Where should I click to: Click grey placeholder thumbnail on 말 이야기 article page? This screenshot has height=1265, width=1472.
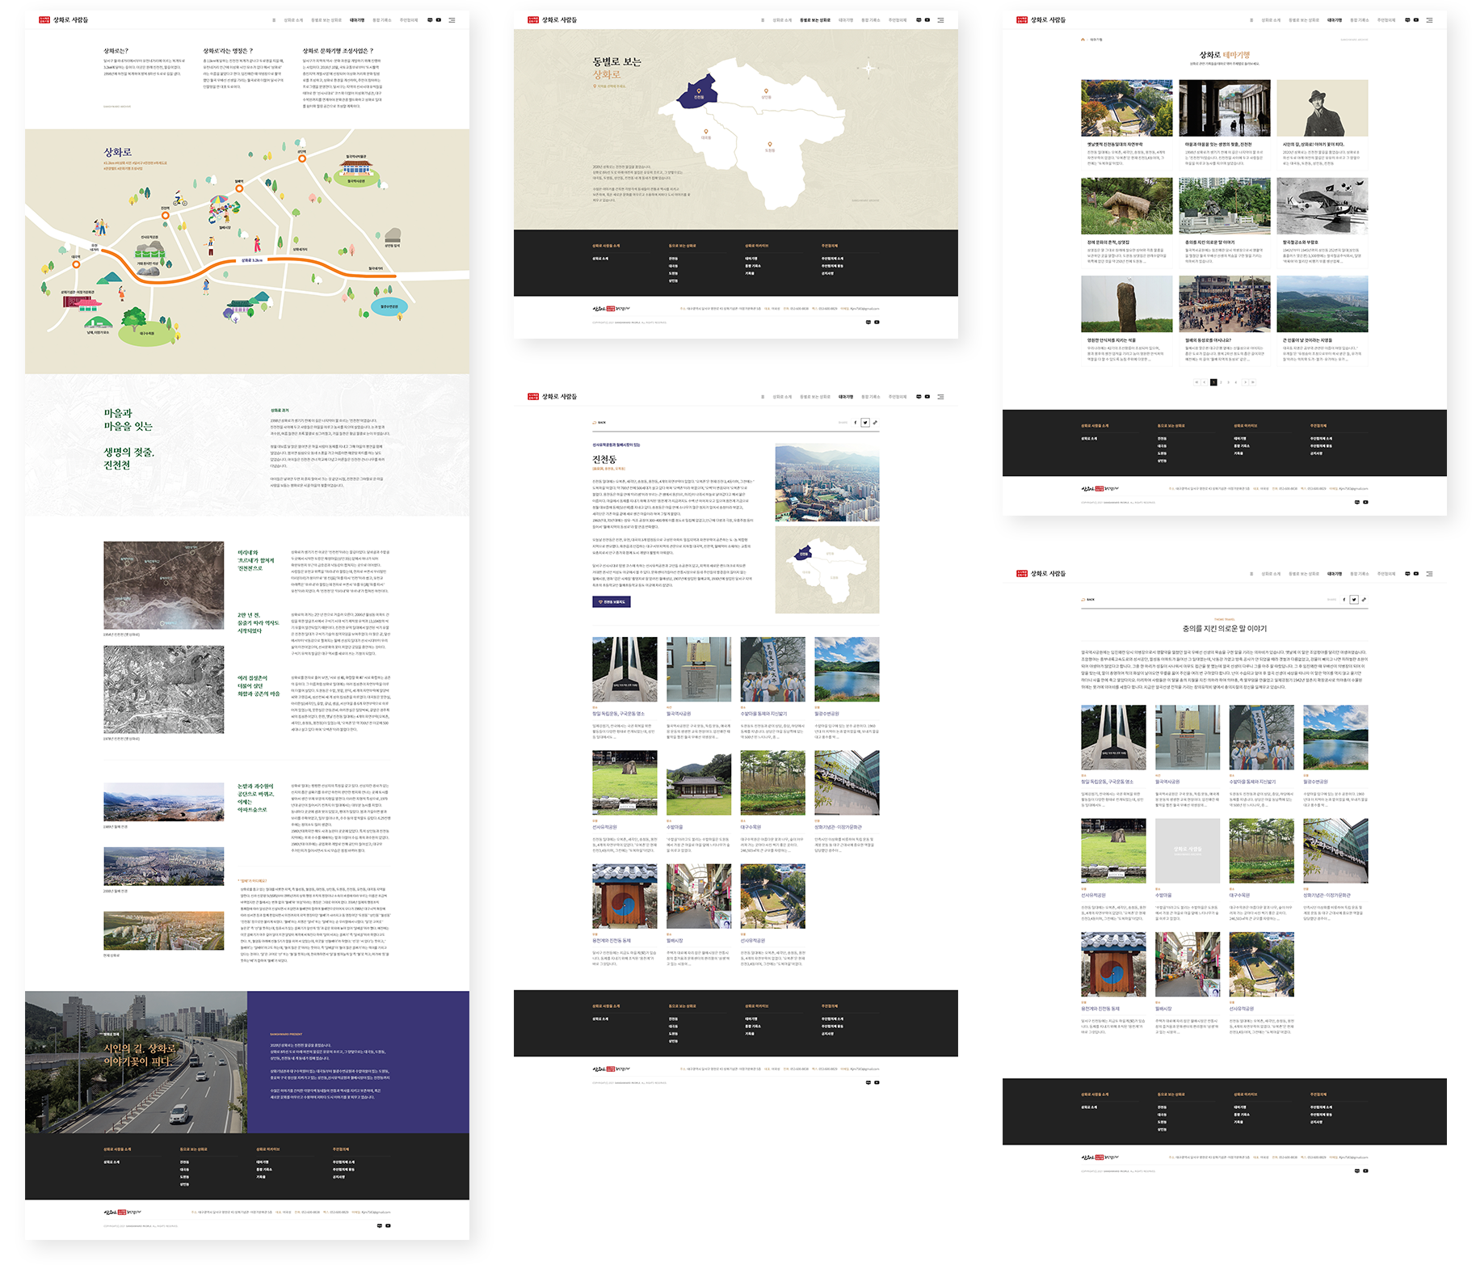point(1188,850)
